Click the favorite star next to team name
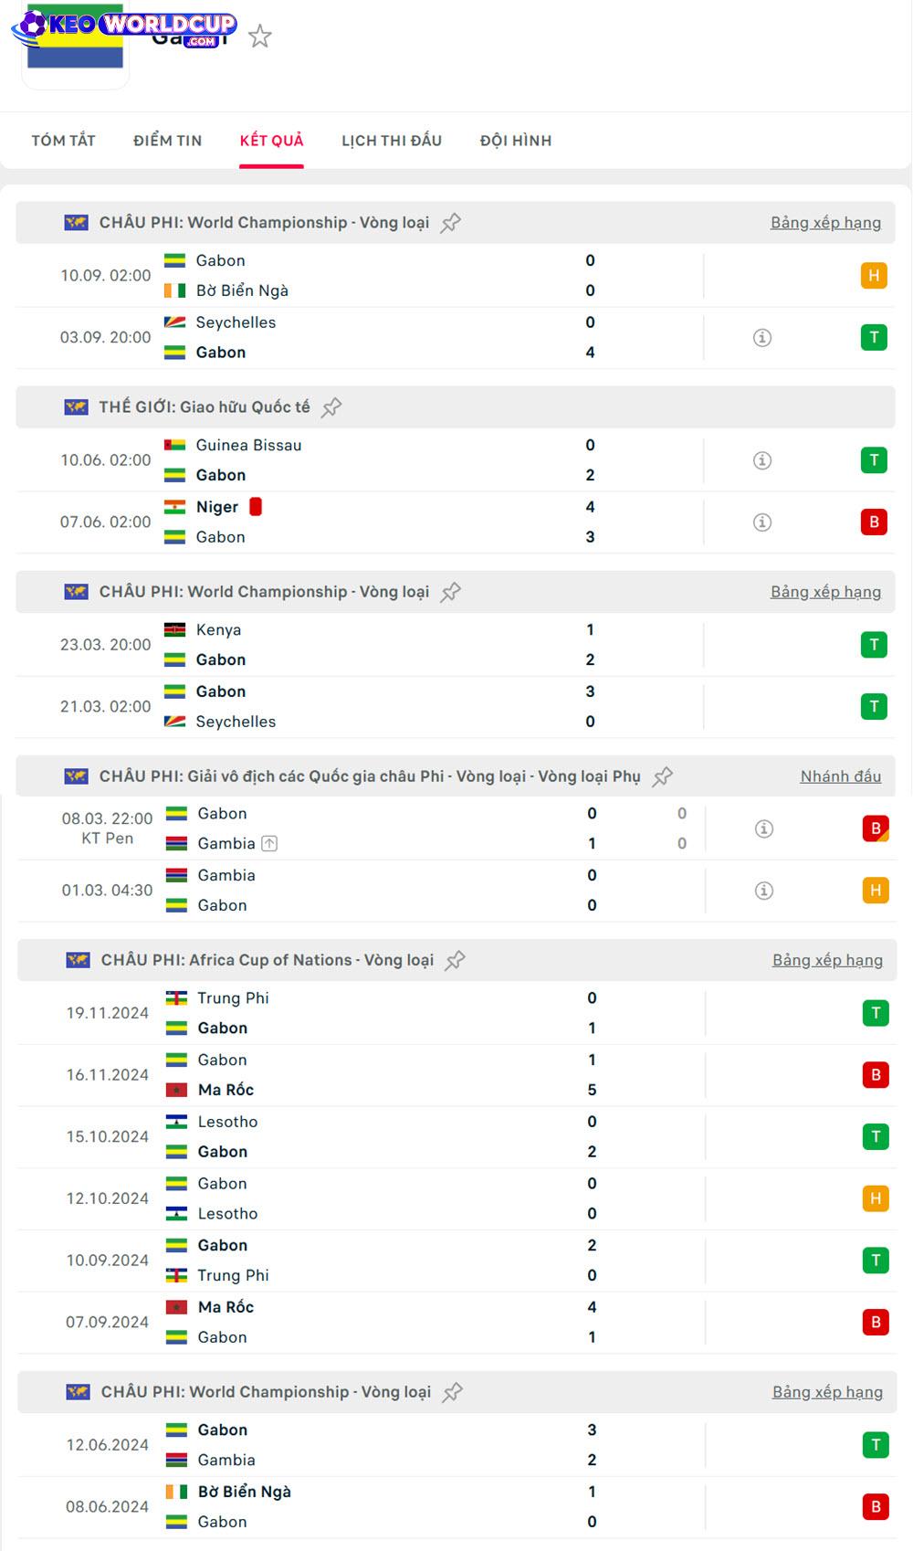The height and width of the screenshot is (1551, 913). [260, 36]
